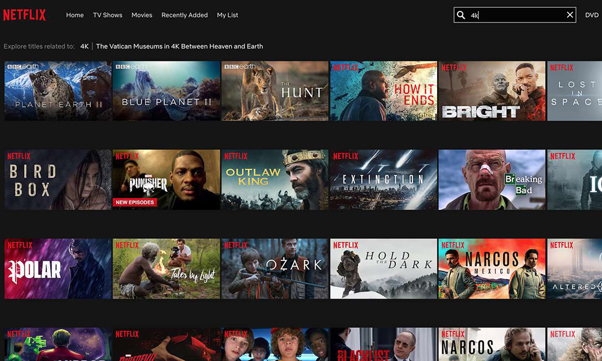Click the DVD link
The height and width of the screenshot is (361, 602).
592,15
